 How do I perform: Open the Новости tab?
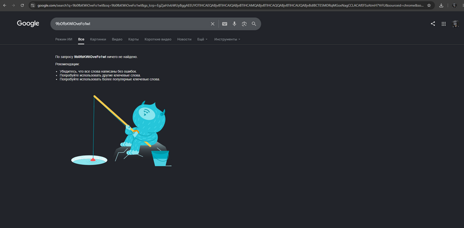pyautogui.click(x=184, y=39)
